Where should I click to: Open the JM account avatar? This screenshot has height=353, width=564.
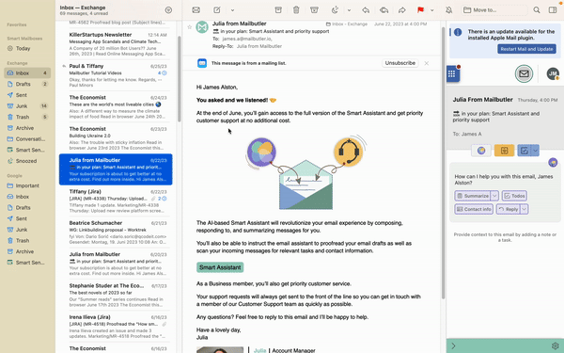coord(553,73)
